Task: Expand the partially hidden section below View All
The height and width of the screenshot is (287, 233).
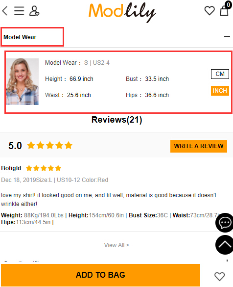Action: (227, 261)
